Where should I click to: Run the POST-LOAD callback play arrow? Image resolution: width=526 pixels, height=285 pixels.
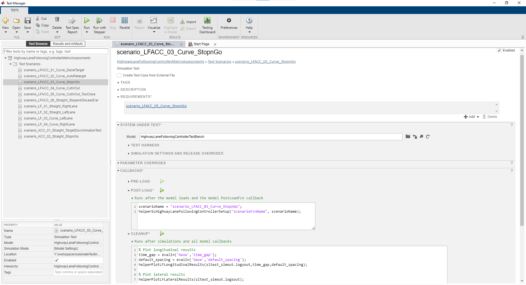[162, 190]
